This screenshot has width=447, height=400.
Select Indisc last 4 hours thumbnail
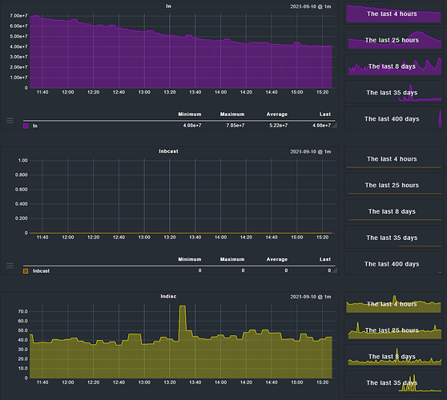(x=393, y=304)
